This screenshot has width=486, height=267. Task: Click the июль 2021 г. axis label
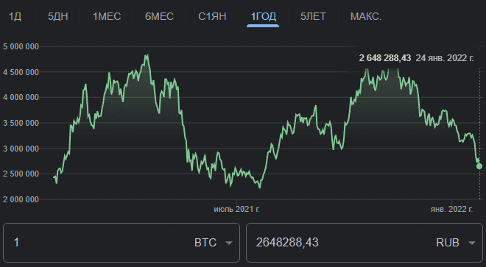point(237,210)
